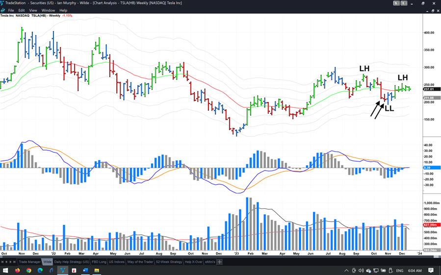Open Microsoft Word from the taskbar
The image size is (441, 275).
85,271
